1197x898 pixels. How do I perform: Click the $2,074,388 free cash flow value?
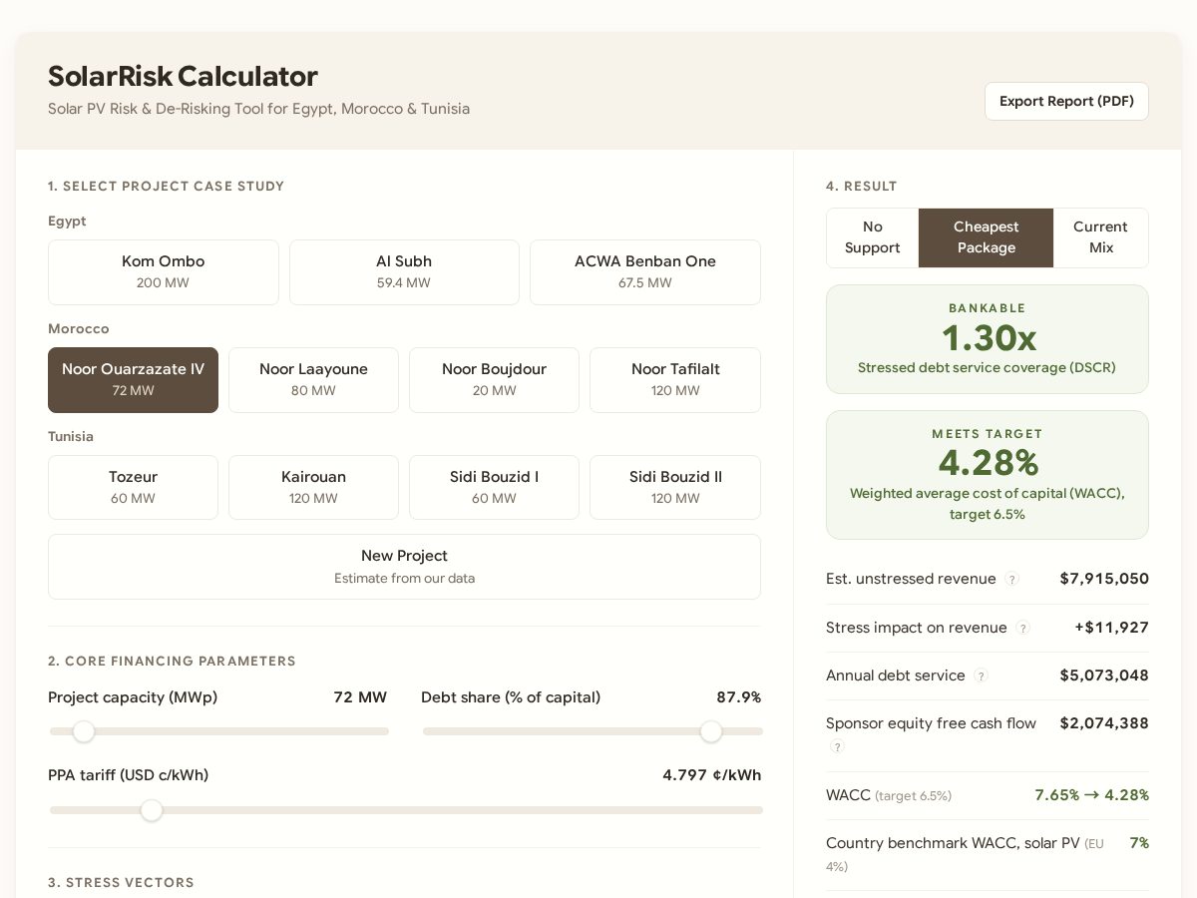(1104, 723)
